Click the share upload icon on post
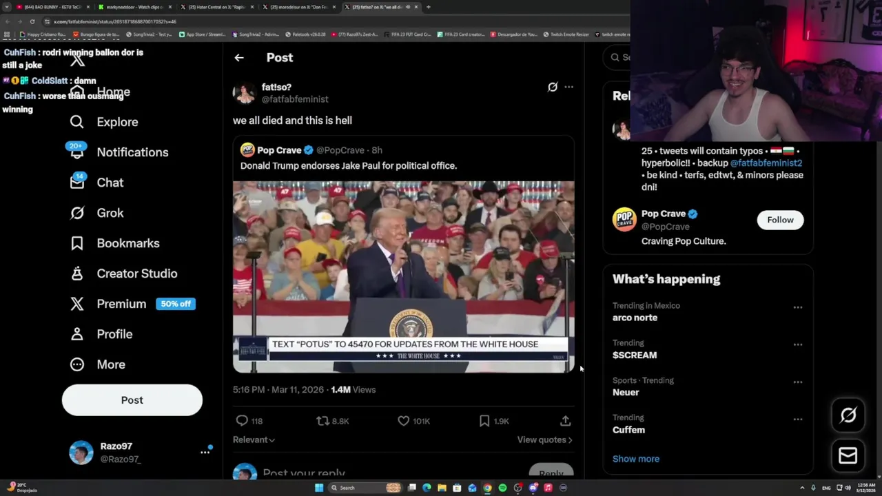 click(565, 421)
